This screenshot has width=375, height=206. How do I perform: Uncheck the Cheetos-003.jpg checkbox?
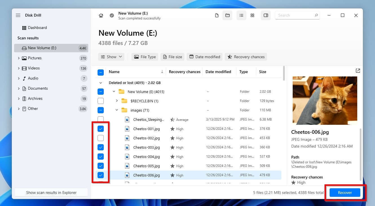tap(101, 147)
